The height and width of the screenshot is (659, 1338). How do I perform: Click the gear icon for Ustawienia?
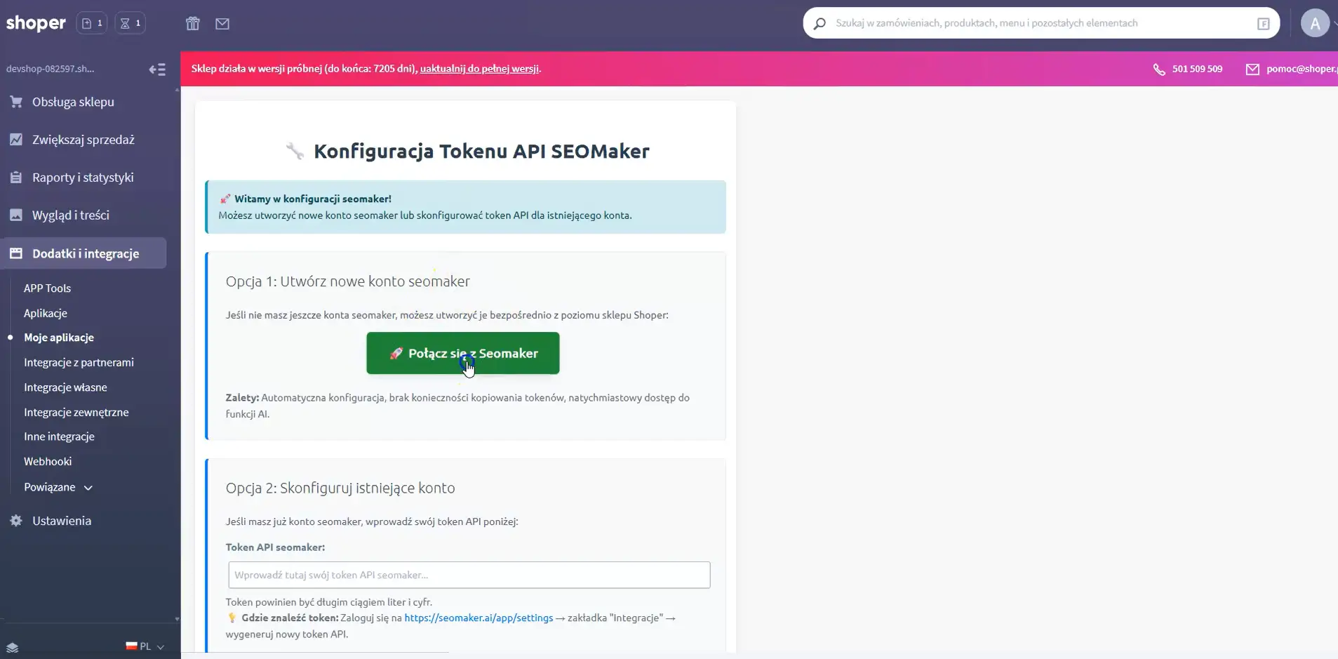coord(16,521)
